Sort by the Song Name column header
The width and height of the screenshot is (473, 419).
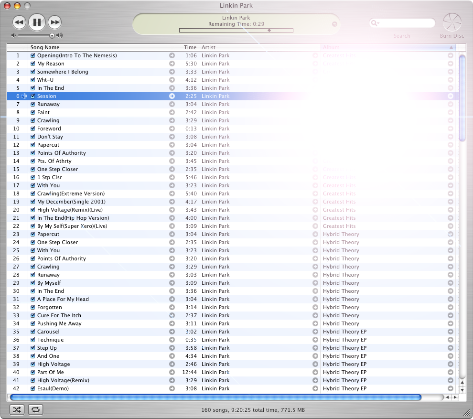(102, 47)
